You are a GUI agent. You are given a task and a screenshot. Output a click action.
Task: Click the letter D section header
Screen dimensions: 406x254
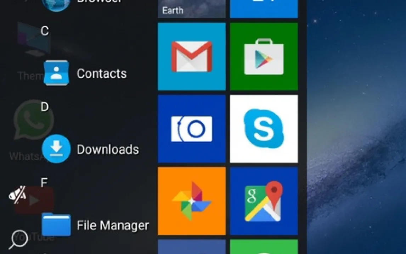pyautogui.click(x=45, y=107)
